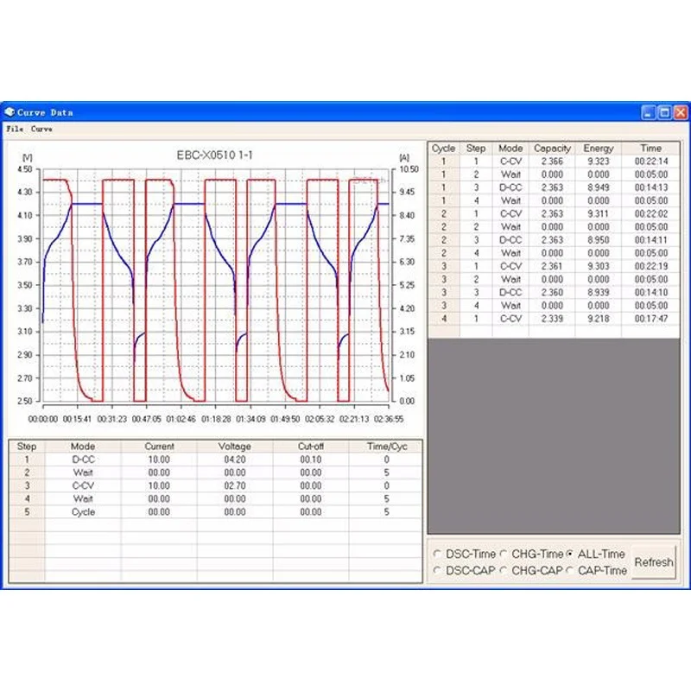The image size is (691, 691).
Task: Click the Cut-off column header
Action: point(310,447)
